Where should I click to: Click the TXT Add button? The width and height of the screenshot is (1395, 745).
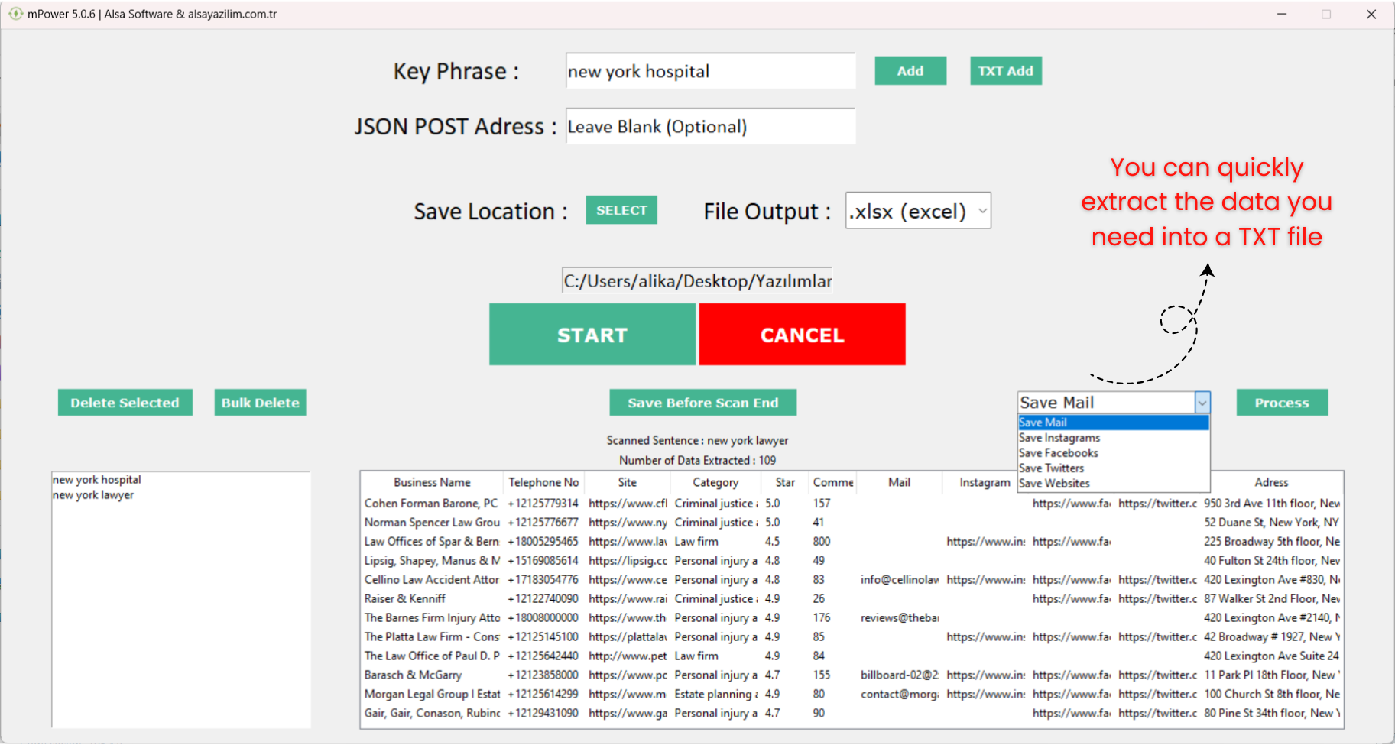(1005, 70)
